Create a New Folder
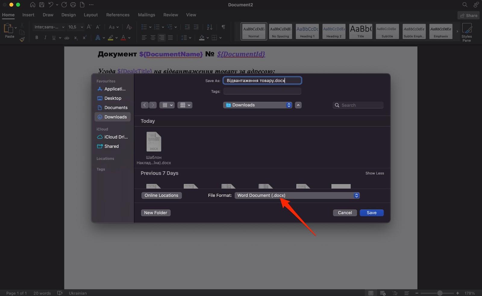 click(x=155, y=213)
